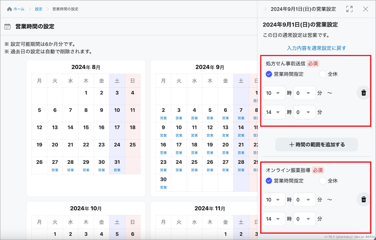Click the home icon in breadcrumb
This screenshot has width=376, height=240.
pyautogui.click(x=10, y=9)
